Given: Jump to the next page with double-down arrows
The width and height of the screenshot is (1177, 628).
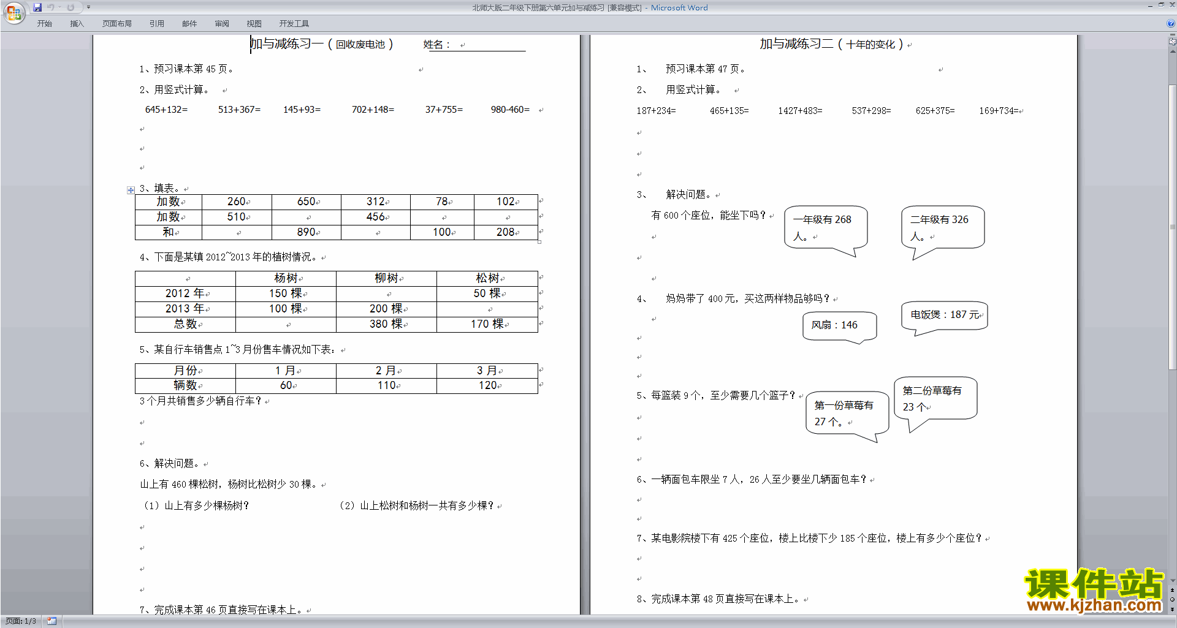Looking at the screenshot, I should click(1173, 609).
